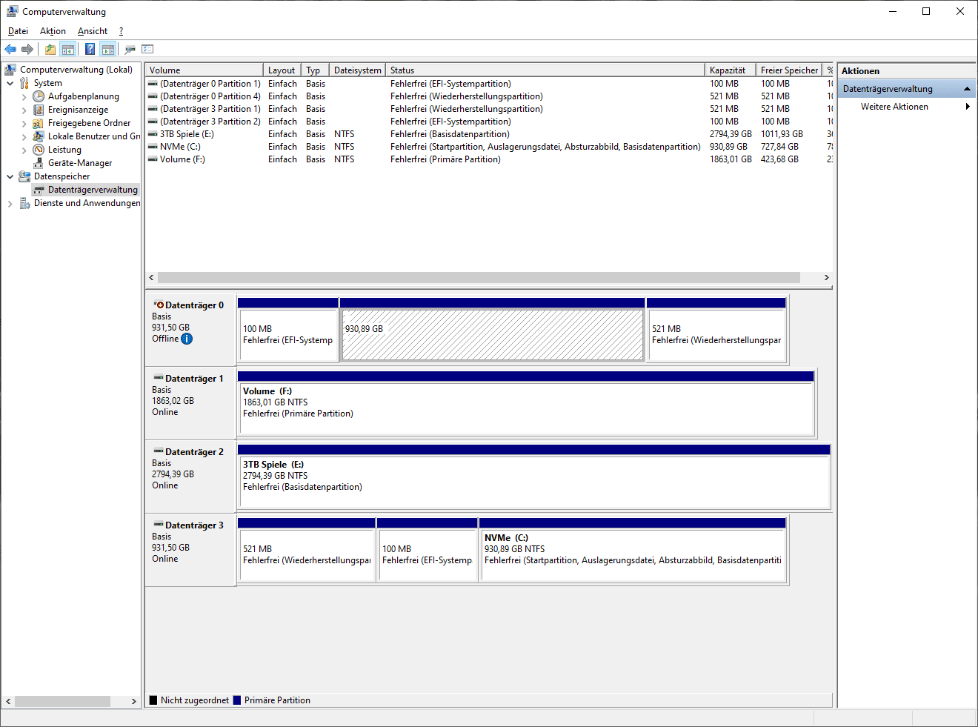Select Datenträgerverwaltung in the tree
Image resolution: width=978 pixels, height=727 pixels.
coord(93,190)
